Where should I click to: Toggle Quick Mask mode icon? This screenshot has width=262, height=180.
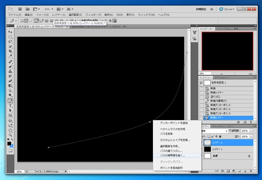(x=10, y=151)
